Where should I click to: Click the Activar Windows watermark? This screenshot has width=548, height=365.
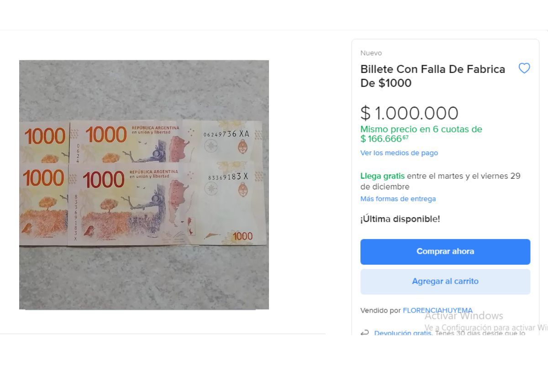pyautogui.click(x=464, y=315)
